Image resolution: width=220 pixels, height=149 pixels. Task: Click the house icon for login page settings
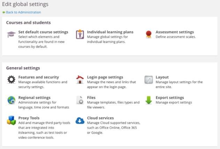pyautogui.click(x=80, y=79)
